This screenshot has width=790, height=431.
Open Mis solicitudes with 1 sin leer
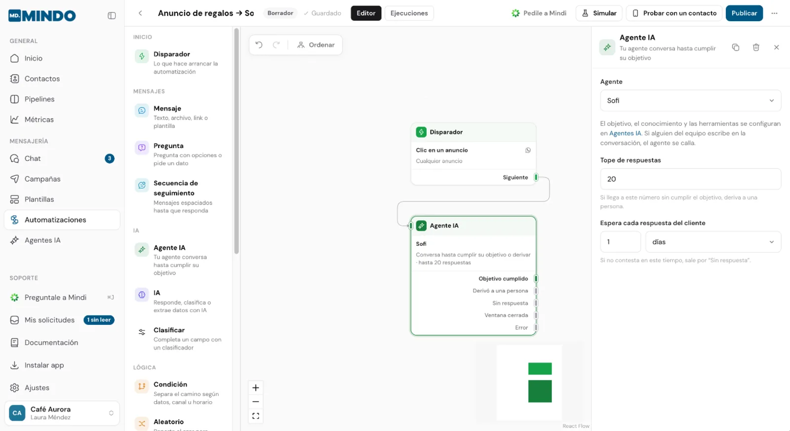pyautogui.click(x=62, y=320)
